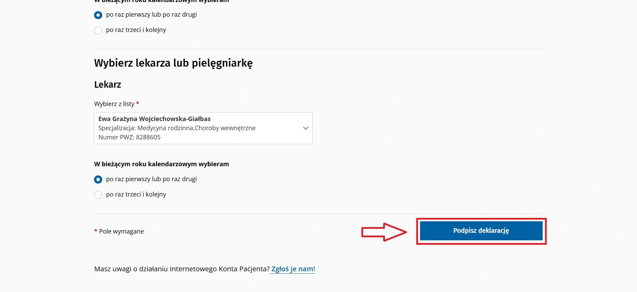Expand the doctor list chevron arrow
The height and width of the screenshot is (292, 637).
coord(306,128)
